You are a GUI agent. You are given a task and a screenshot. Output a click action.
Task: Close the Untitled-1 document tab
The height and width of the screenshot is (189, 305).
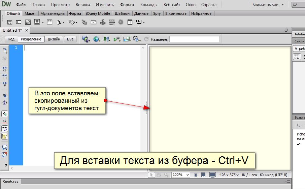[x=27, y=30]
